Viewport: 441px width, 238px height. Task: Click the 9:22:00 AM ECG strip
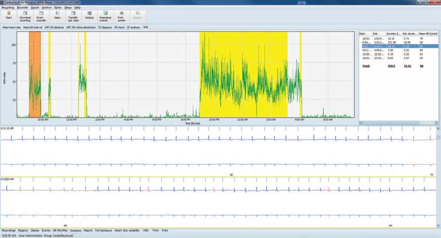tap(218, 202)
